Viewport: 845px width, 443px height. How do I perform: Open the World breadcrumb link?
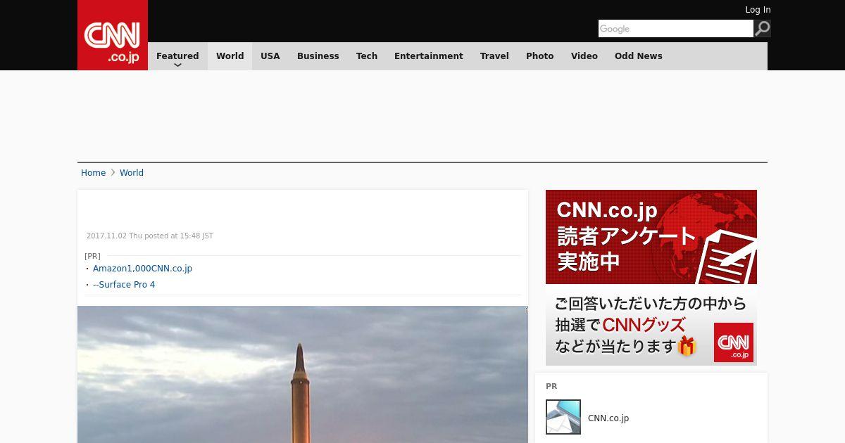(132, 173)
